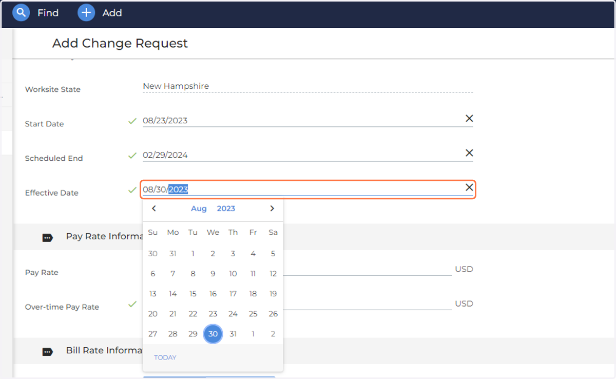Viewport: 616px width, 379px height.
Task: Select August 1 in calendar
Action: [x=193, y=254]
